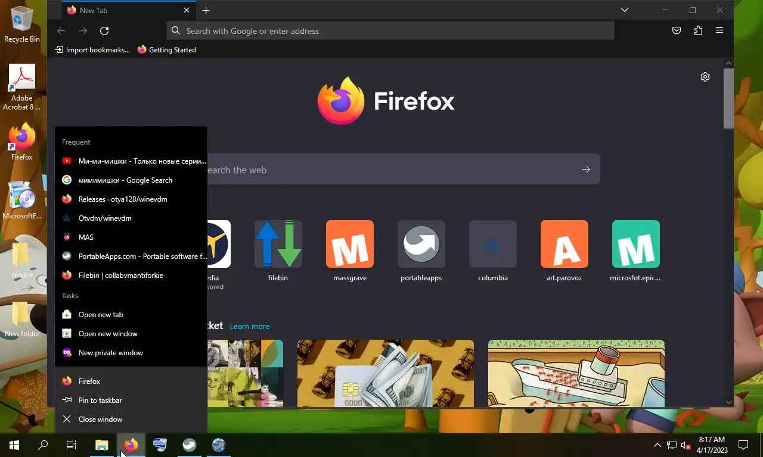Choose Pin to taskbar
This screenshot has width=763, height=457.
point(131,400)
